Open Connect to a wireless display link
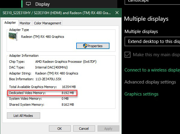180x134 pixels. point(152,70)
